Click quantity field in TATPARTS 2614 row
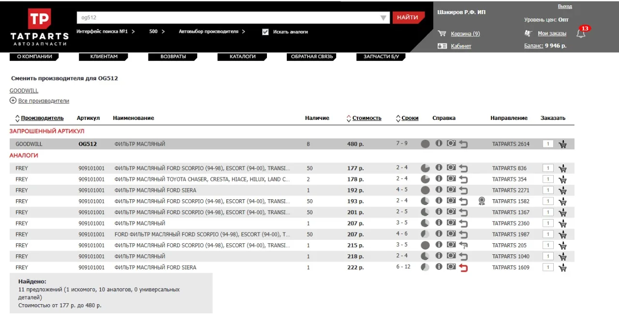Viewport: 619px width, 324px height. point(547,144)
